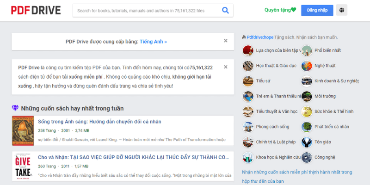Open Chính trị & Luật pháp icon
370x185 pixels.
click(248, 142)
